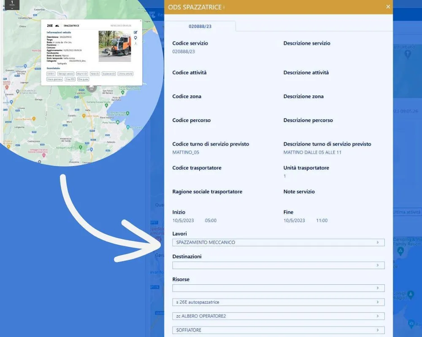
Task: Click the route marker icon below the pin
Action: point(135,43)
